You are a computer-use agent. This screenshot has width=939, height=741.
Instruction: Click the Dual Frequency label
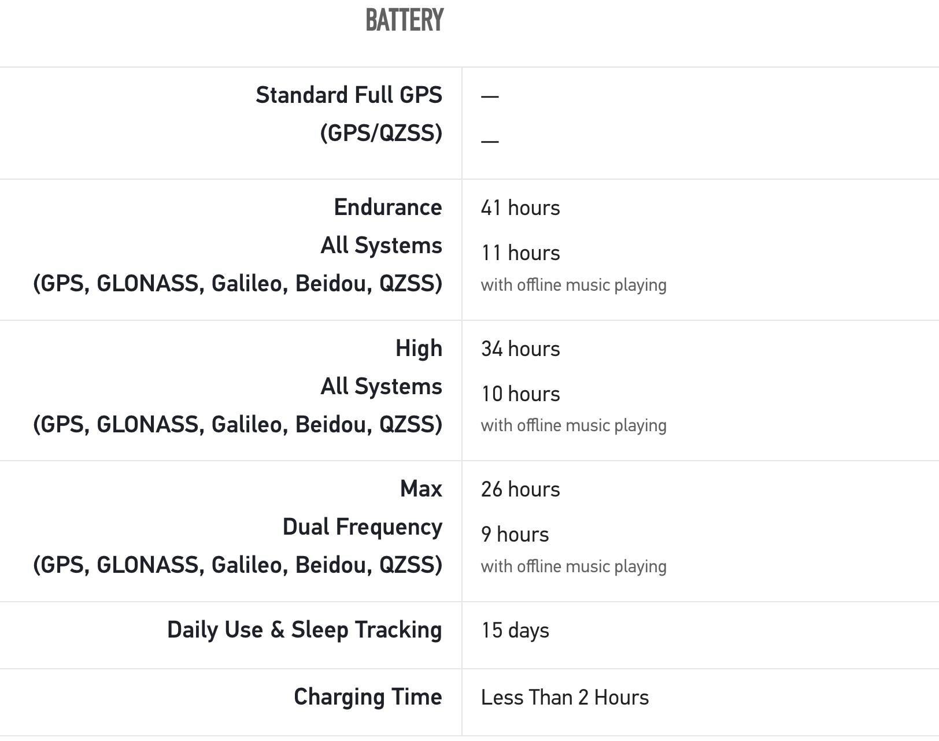(362, 527)
